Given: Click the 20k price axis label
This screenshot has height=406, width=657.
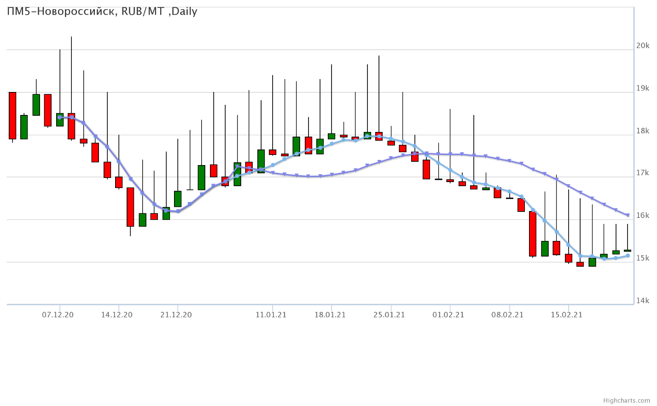Looking at the screenshot, I should 643,46.
